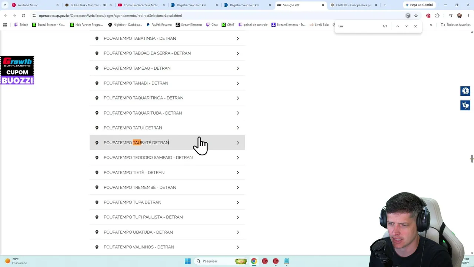
Task: Expand the Poupatempo Tanabi chevron
Action: pyautogui.click(x=238, y=83)
